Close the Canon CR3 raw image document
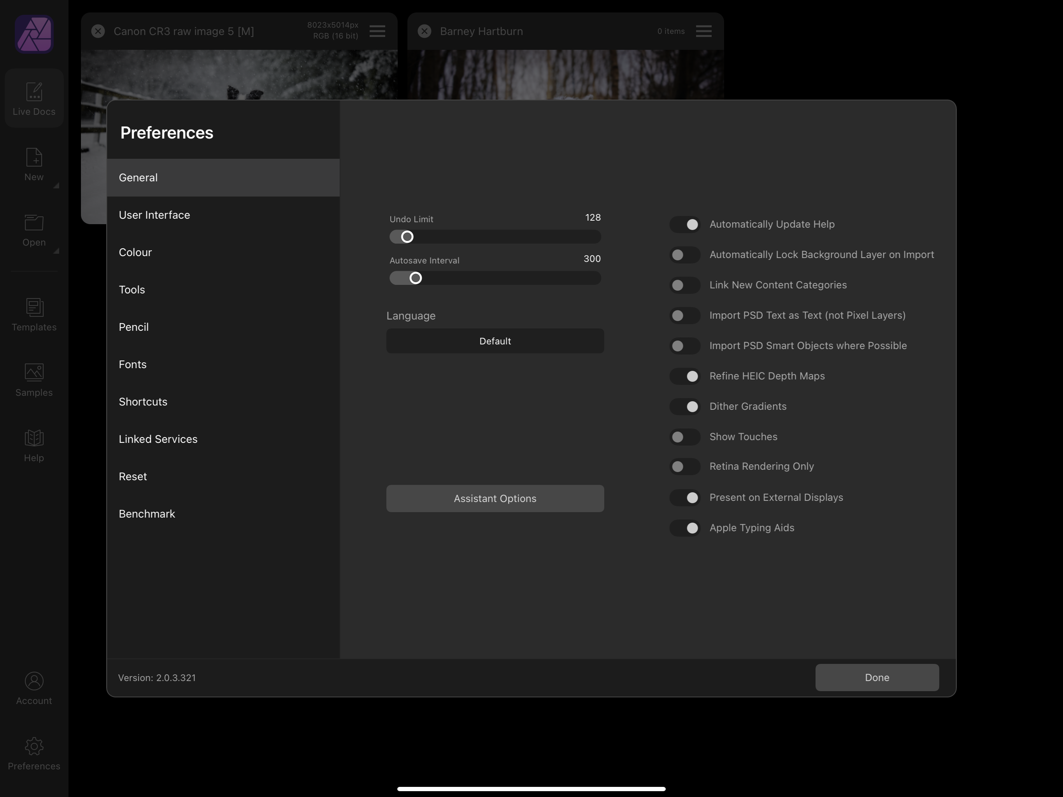This screenshot has height=797, width=1063. click(98, 31)
